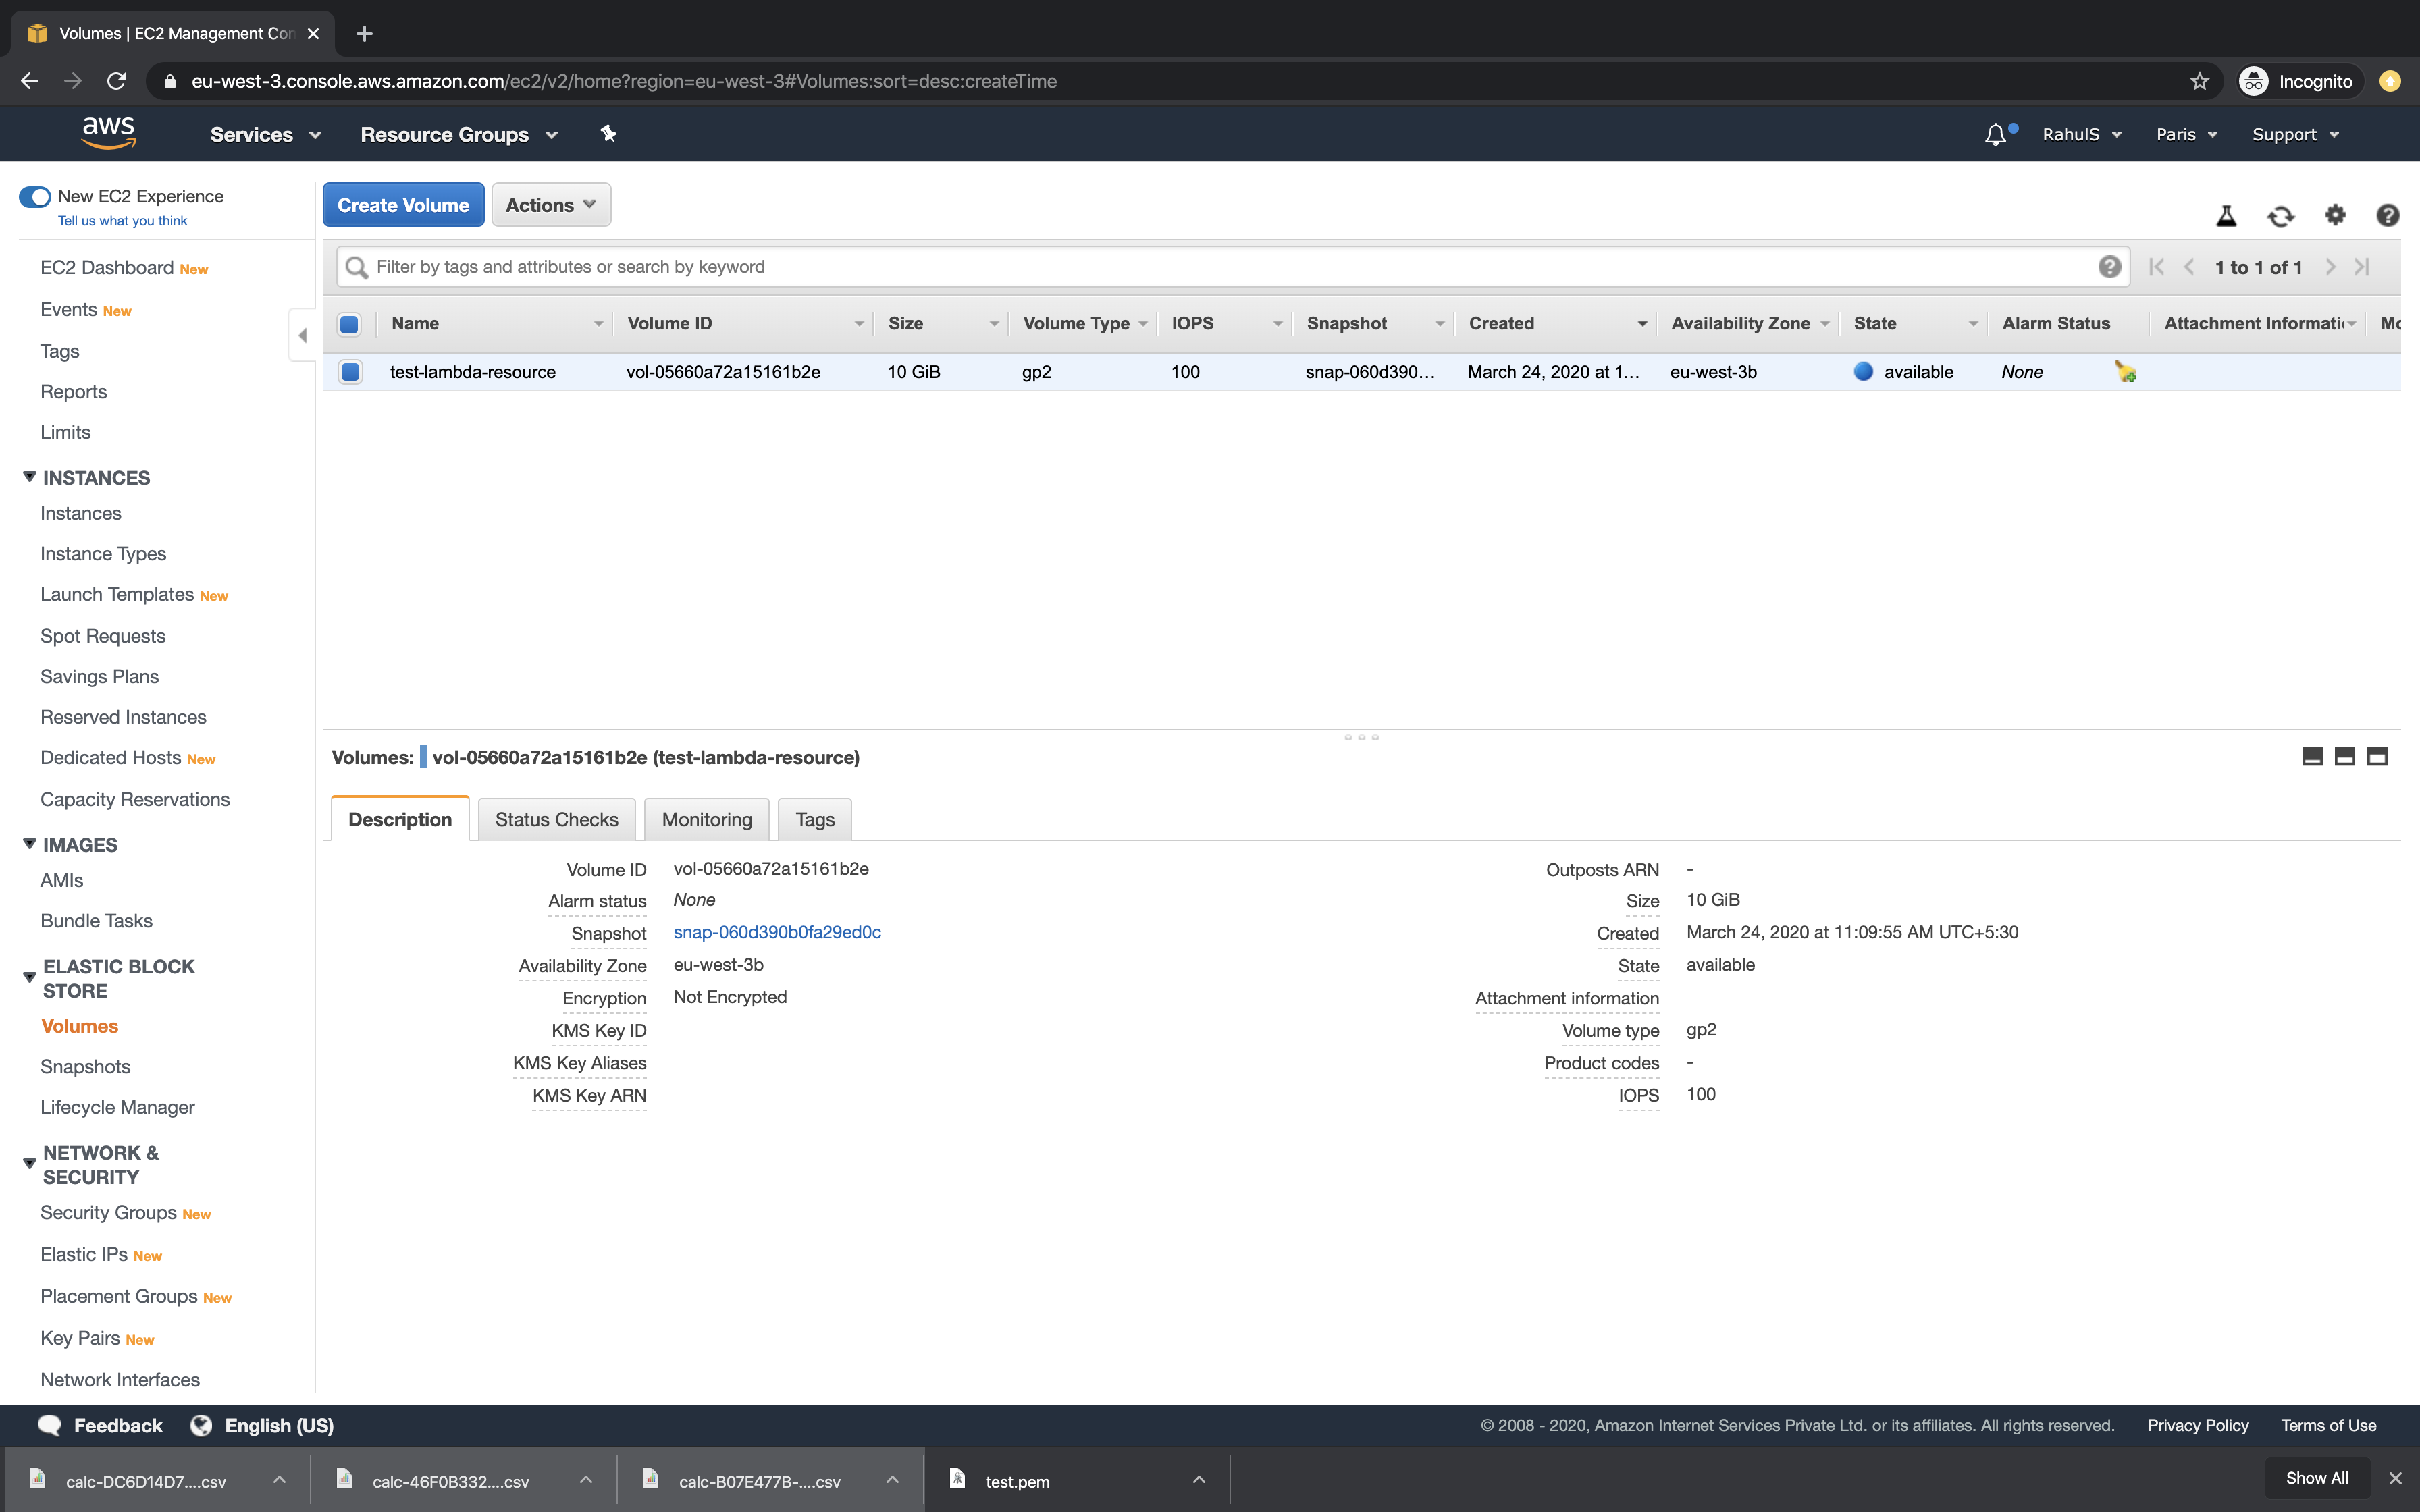Click the Create Volume button
This screenshot has width=2420, height=1512.
(403, 205)
